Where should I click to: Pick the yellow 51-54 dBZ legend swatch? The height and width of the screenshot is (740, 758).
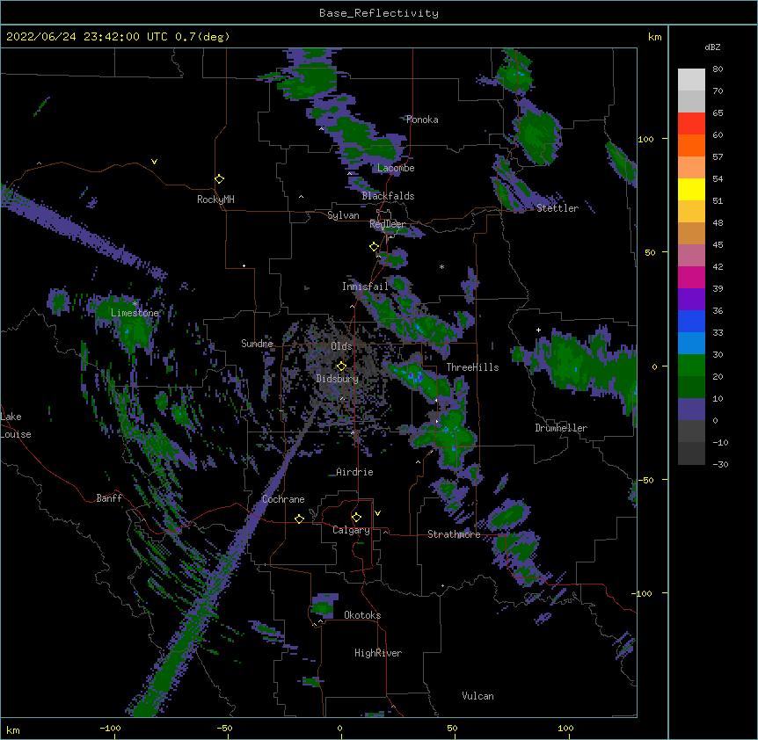691,189
